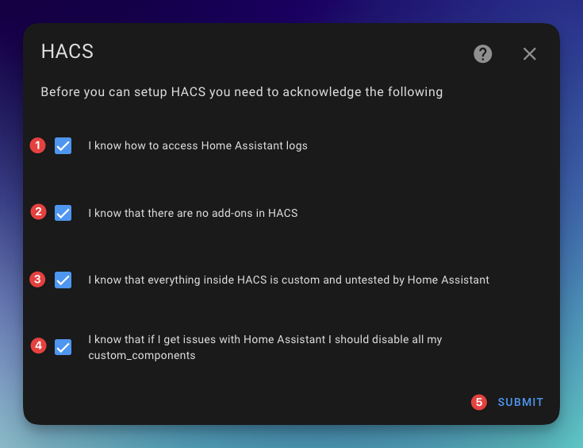Open the HACS help question mark icon

click(482, 54)
